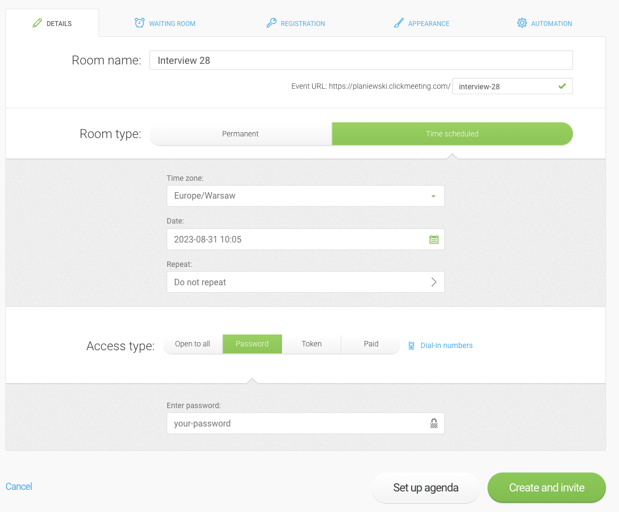Switch to the Details tab
The width and height of the screenshot is (619, 512).
click(x=52, y=23)
